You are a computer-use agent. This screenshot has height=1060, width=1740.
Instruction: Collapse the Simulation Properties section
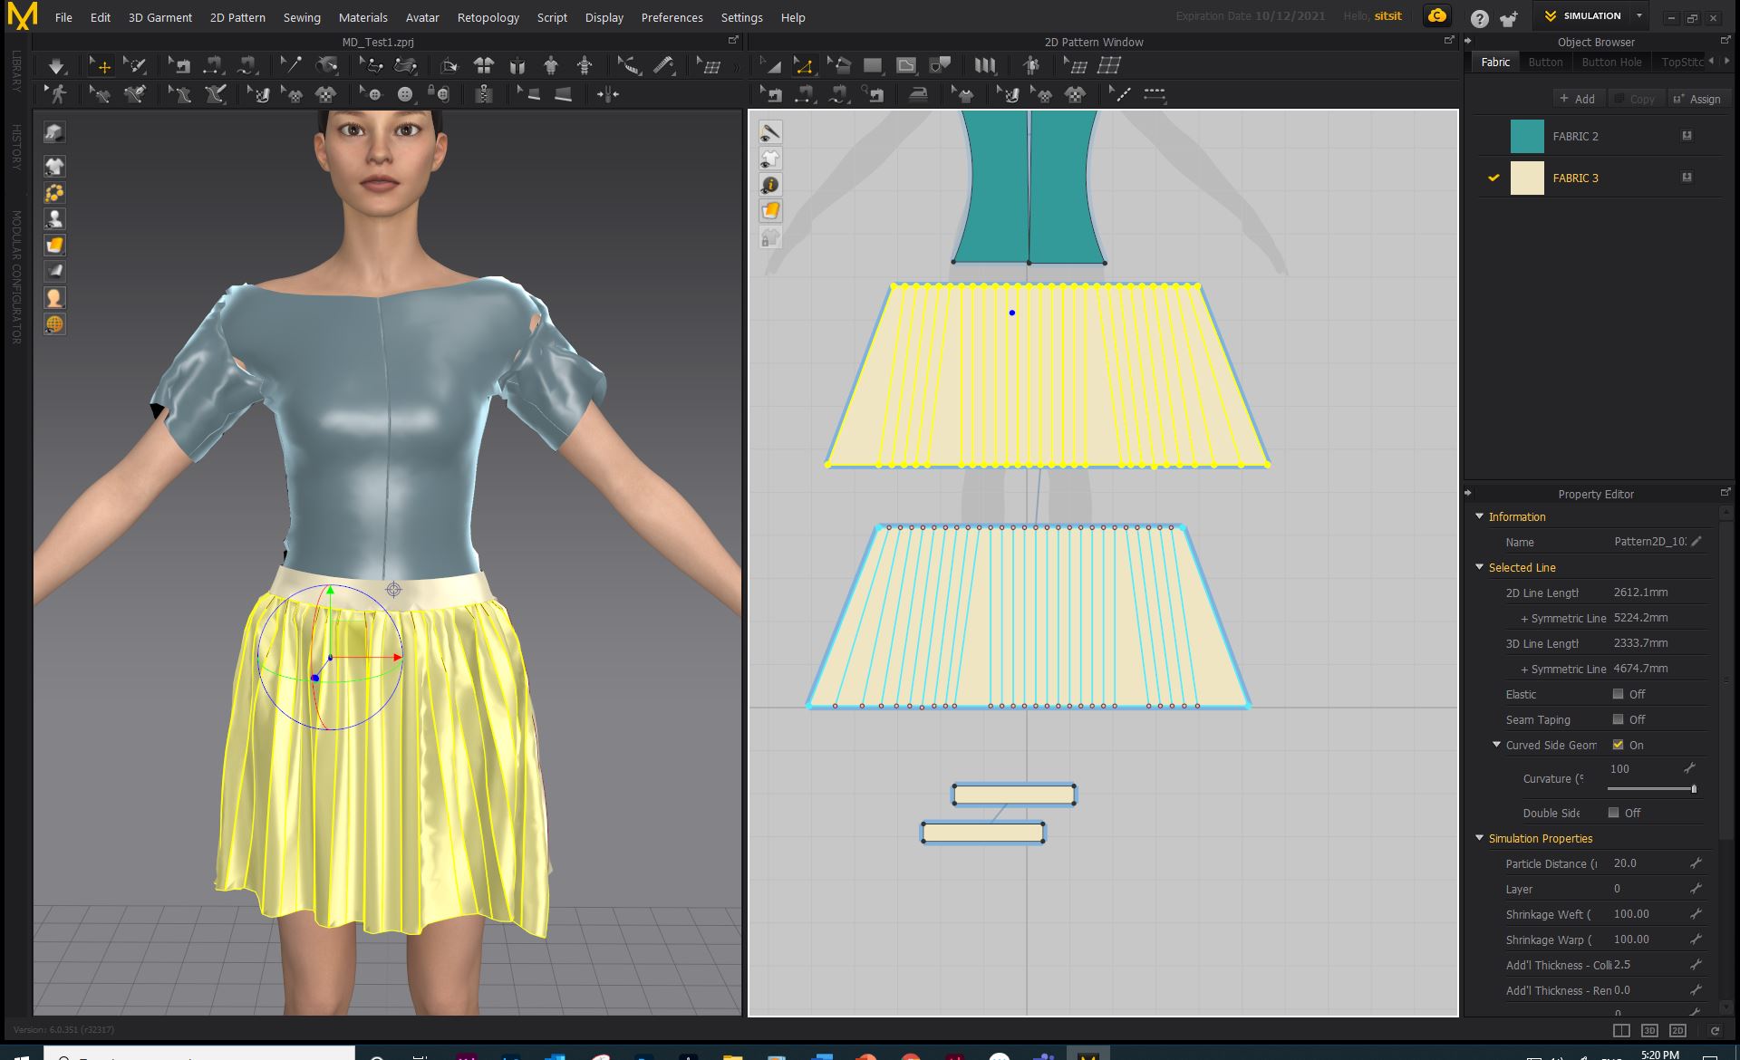click(x=1480, y=838)
